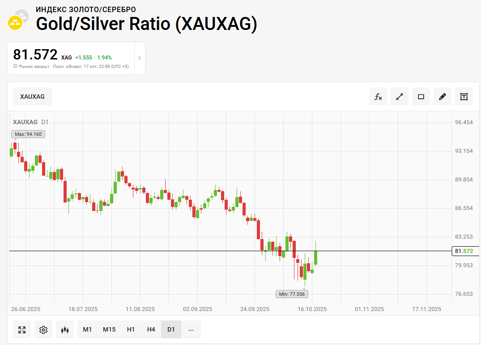The height and width of the screenshot is (345, 481).
Task: Change chart type via candlestick icon
Action: click(65, 330)
